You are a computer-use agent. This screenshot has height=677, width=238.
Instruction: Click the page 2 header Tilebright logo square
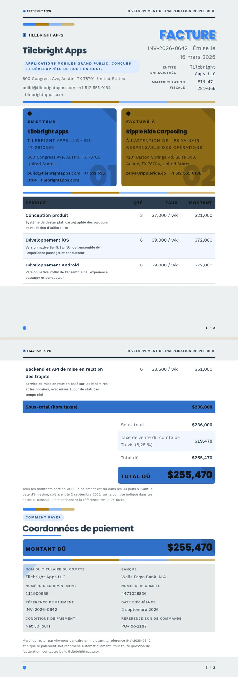pyautogui.click(x=24, y=351)
